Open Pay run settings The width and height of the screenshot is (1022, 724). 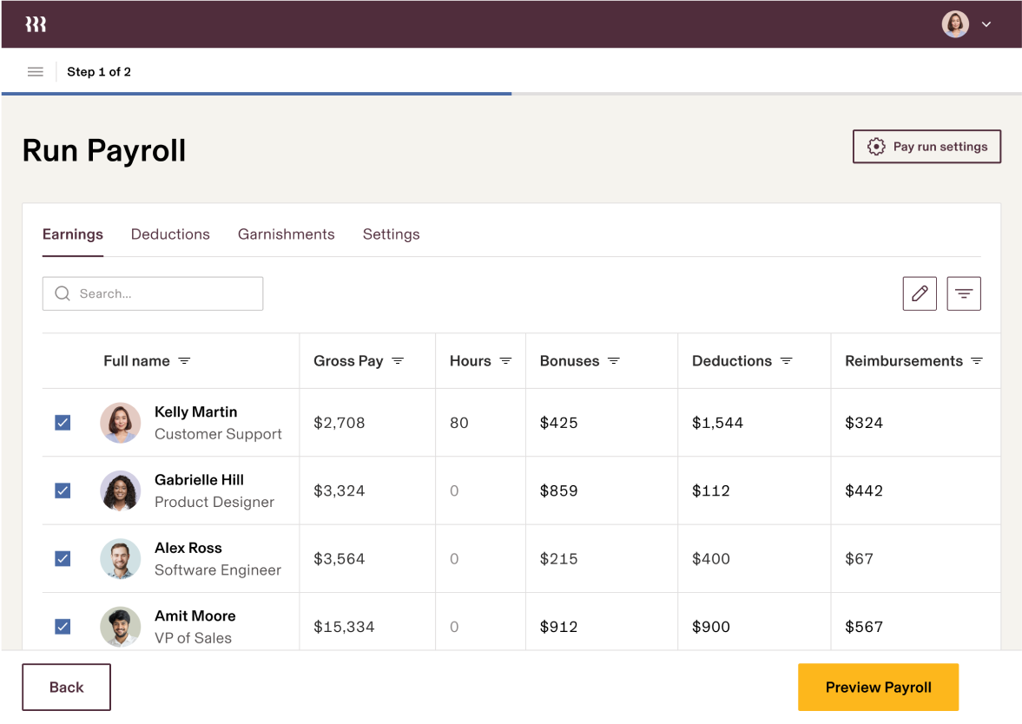point(926,147)
